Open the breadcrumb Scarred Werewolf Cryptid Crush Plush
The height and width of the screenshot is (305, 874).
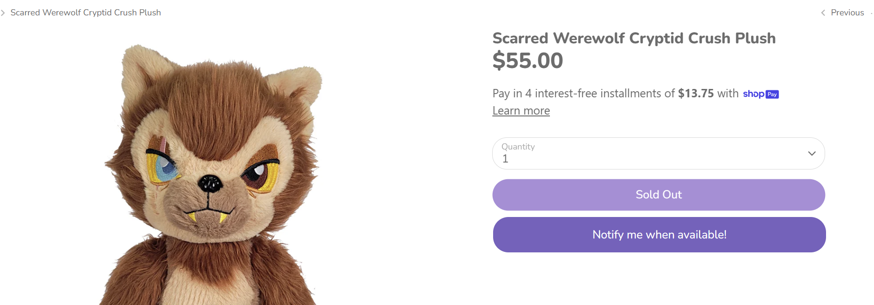pos(86,13)
